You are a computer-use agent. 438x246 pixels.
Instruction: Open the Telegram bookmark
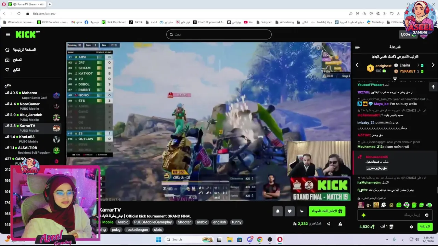pos(264,22)
